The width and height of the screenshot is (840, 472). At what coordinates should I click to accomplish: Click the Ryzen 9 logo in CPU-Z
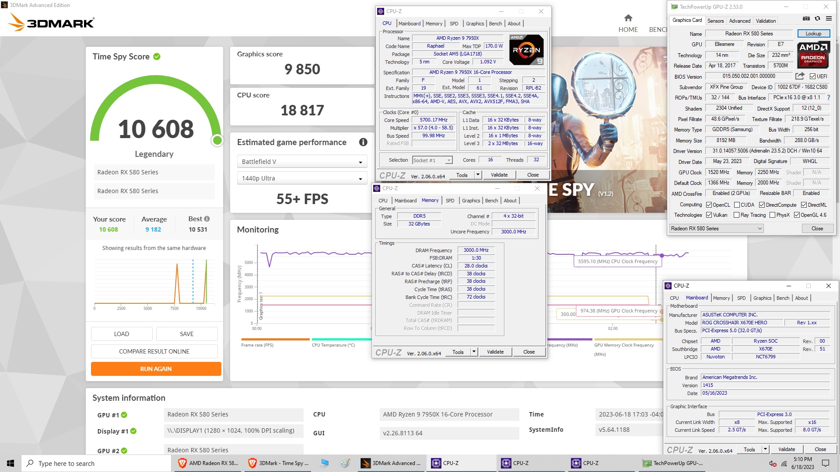click(526, 50)
